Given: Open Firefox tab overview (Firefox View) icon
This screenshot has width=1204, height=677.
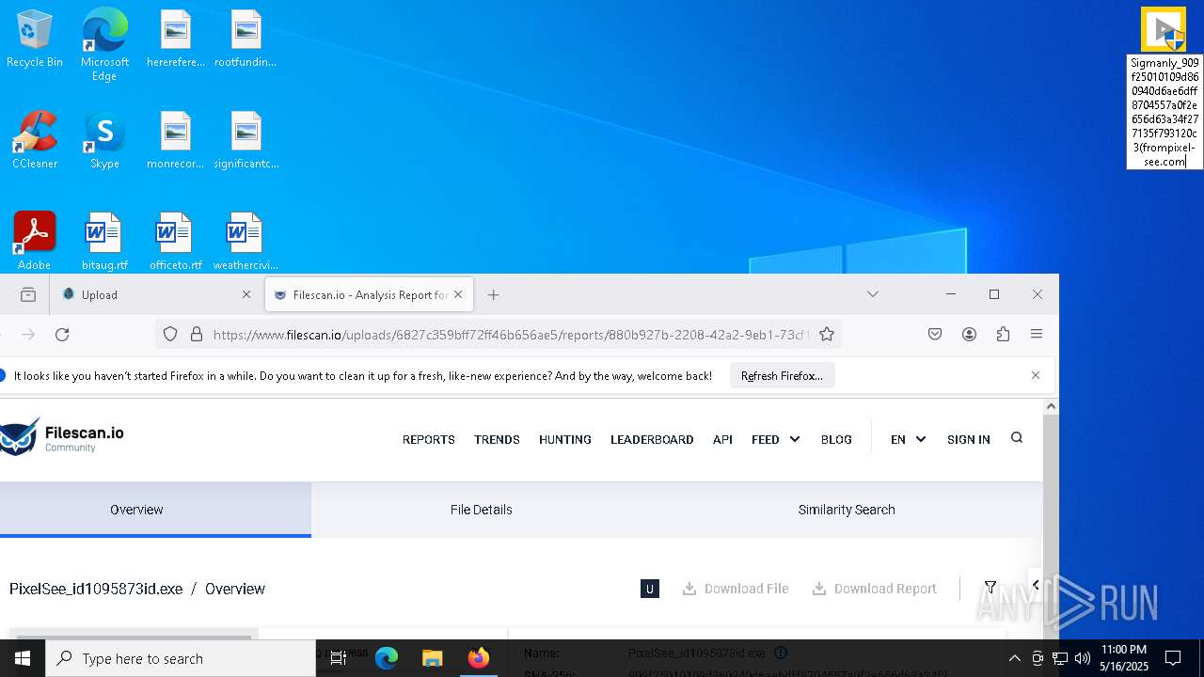Looking at the screenshot, I should coord(28,294).
